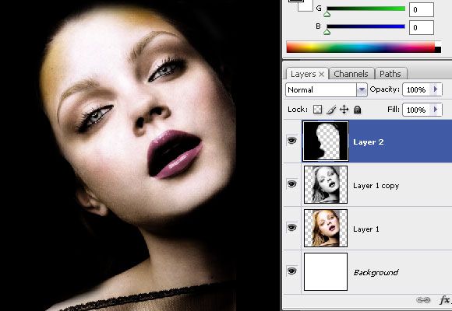
Task: Select the Layer 2 thumbnail
Action: coord(326,141)
